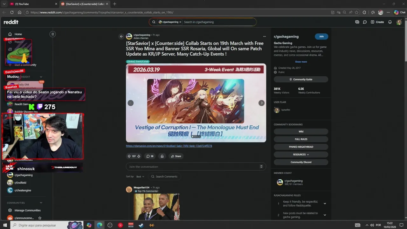Click the Search Comments field
This screenshot has height=229, width=407.
164,177
